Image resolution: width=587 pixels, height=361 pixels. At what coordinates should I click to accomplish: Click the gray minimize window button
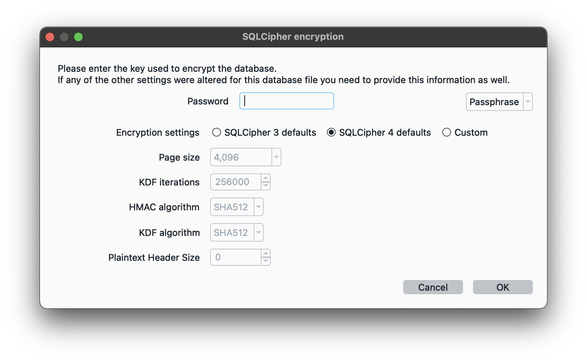point(64,37)
